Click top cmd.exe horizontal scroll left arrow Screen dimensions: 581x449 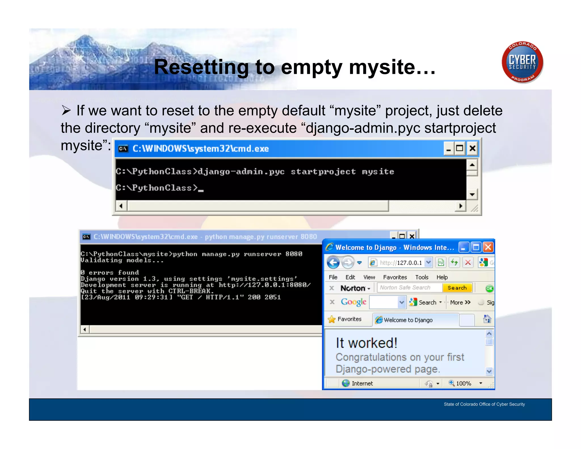pyautogui.click(x=121, y=206)
